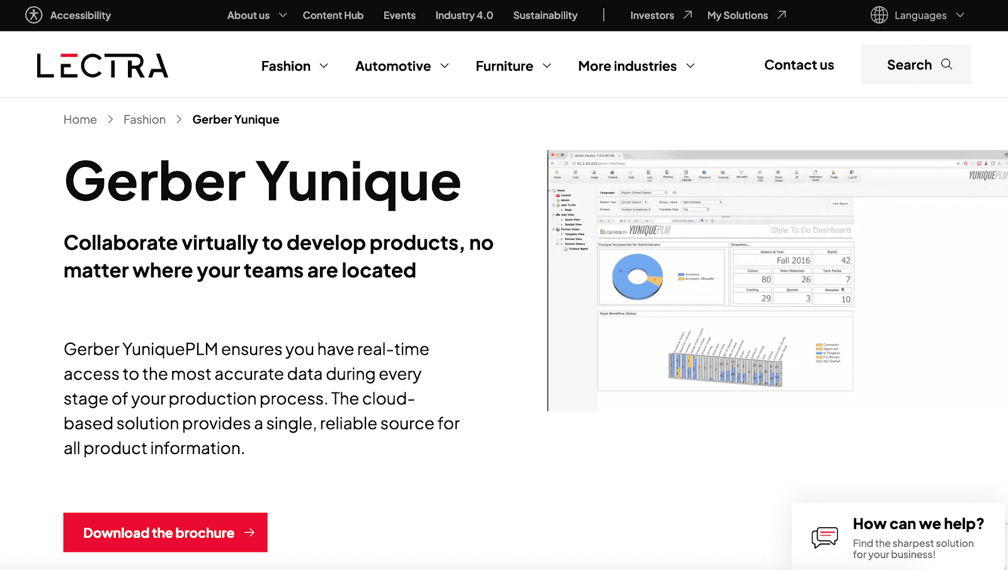Expand the Automotive menu chevron
The height and width of the screenshot is (570, 1008).
pyautogui.click(x=445, y=66)
